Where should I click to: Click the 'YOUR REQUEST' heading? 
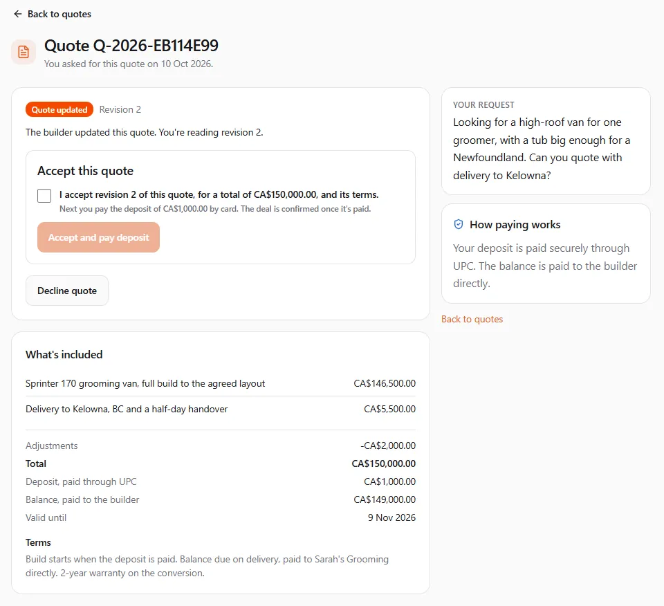tap(483, 105)
